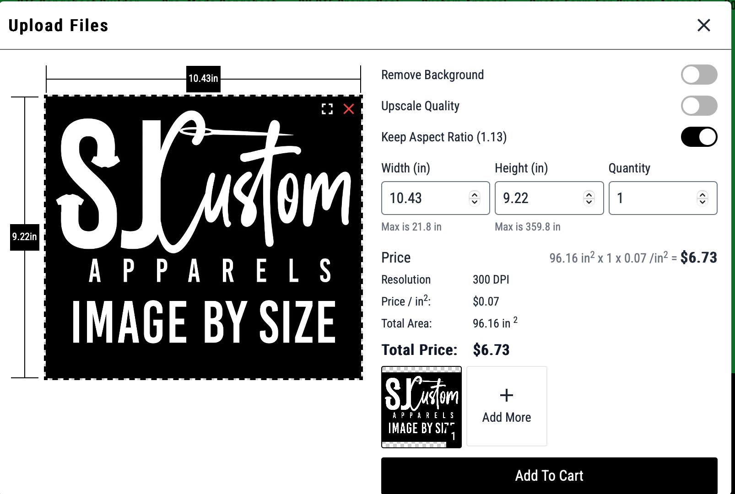Screen dimensions: 735x494
Task: Click the fullscreen expand icon on image preview
Action: 327,109
